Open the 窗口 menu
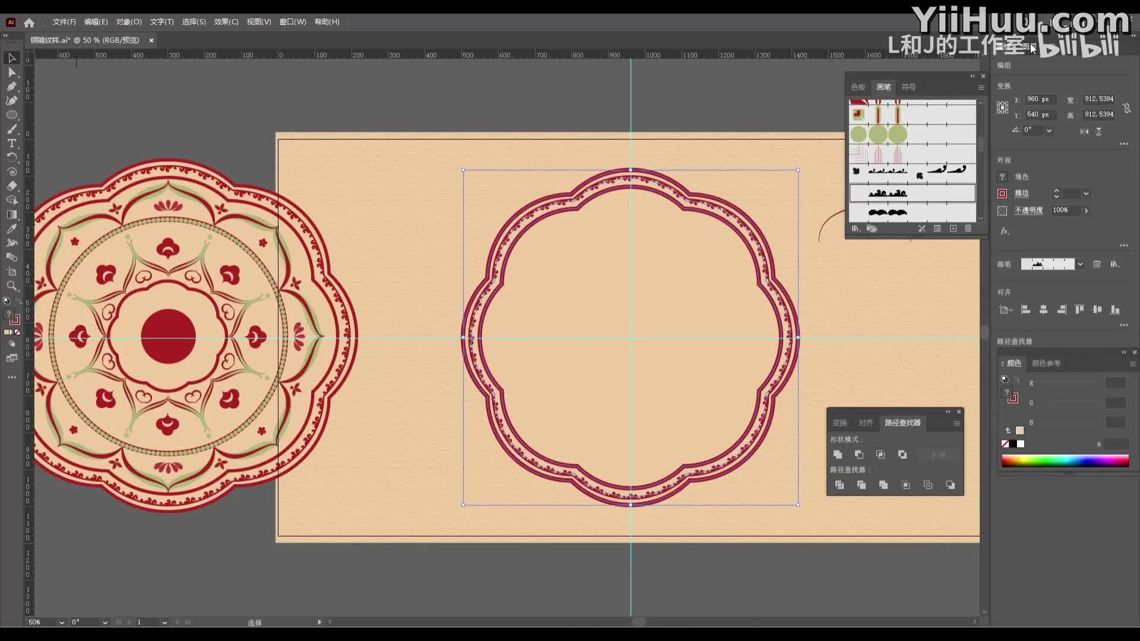 [x=292, y=22]
